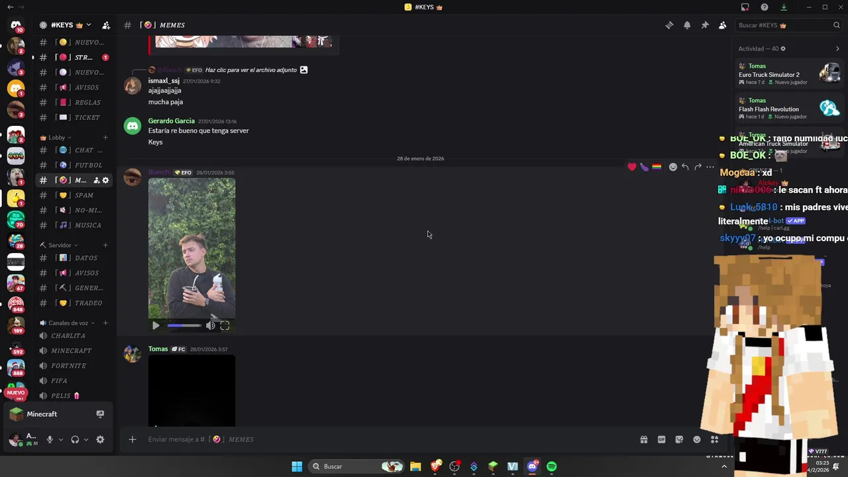This screenshot has height=477, width=848.
Task: Open Flash Flash Revolution activity card
Action: tap(789, 109)
